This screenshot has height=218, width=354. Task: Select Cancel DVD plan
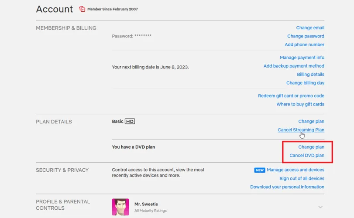pyautogui.click(x=307, y=156)
